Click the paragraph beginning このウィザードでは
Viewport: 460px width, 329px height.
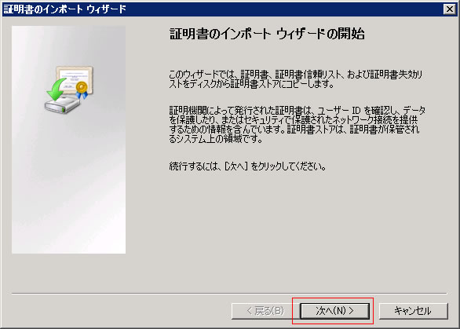point(296,79)
